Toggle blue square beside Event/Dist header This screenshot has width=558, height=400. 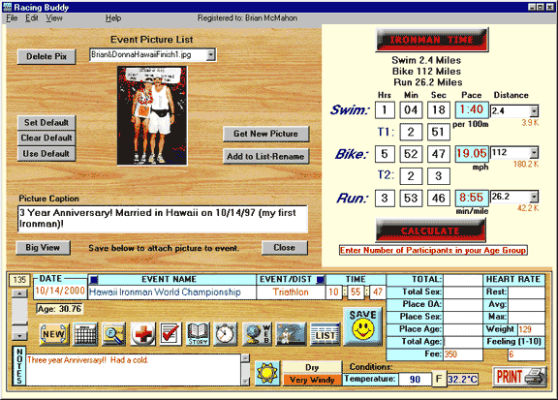tap(321, 279)
